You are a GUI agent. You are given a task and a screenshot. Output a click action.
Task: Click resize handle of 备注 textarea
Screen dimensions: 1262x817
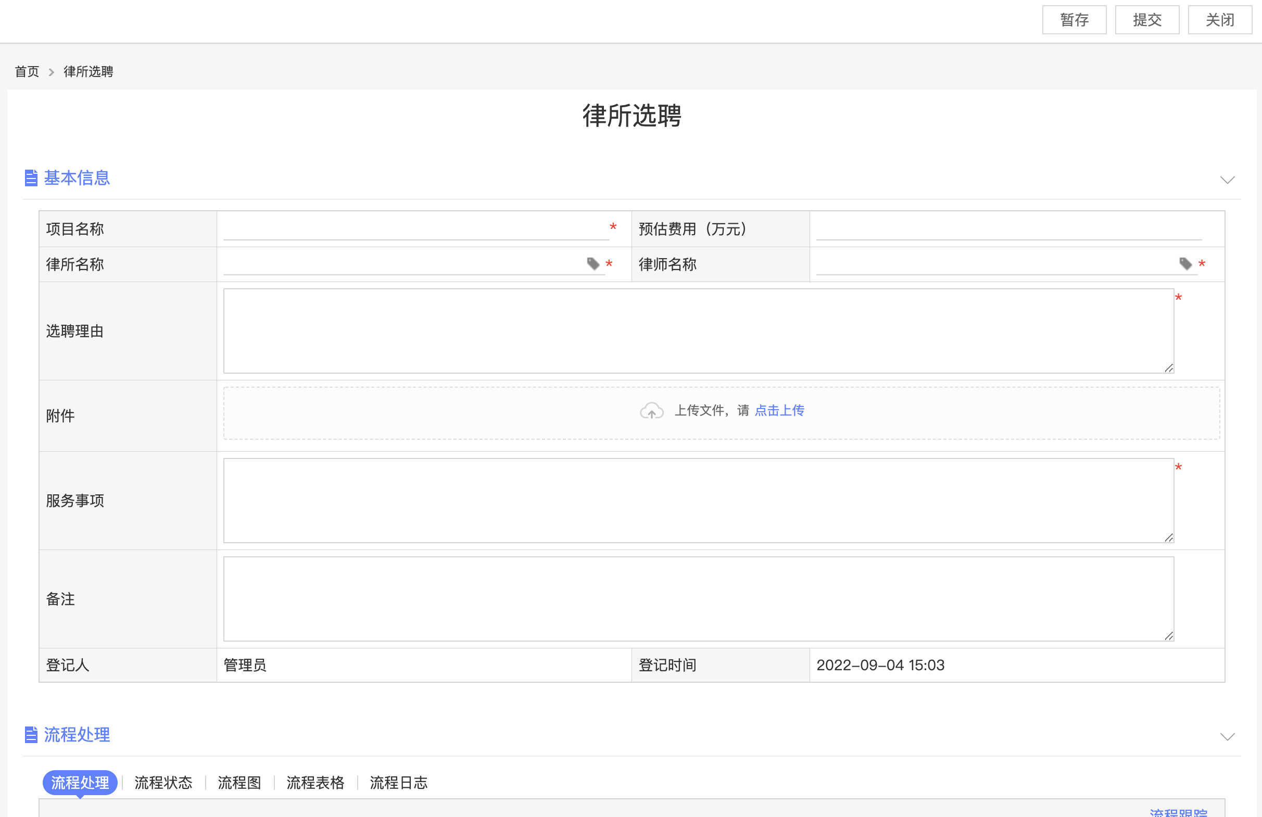(x=1169, y=636)
